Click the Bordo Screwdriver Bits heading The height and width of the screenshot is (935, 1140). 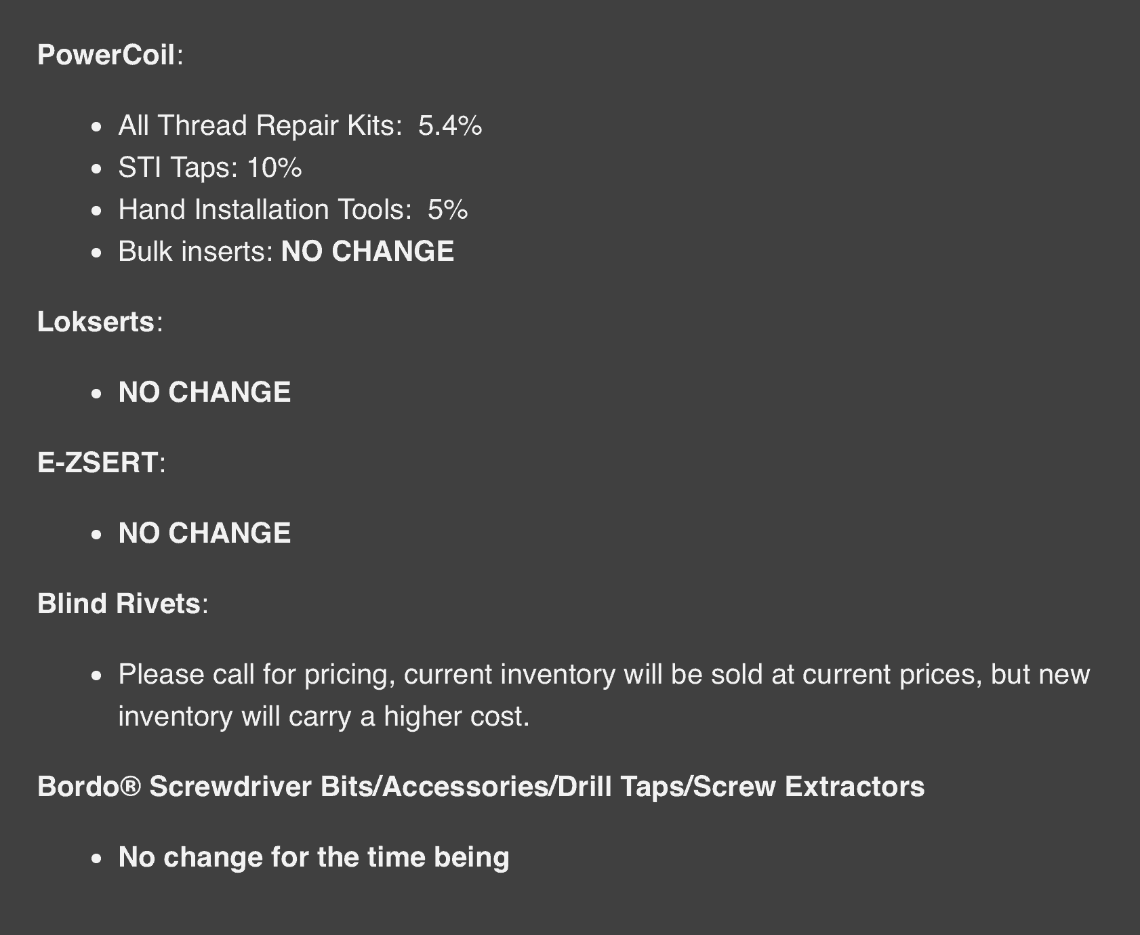[481, 787]
